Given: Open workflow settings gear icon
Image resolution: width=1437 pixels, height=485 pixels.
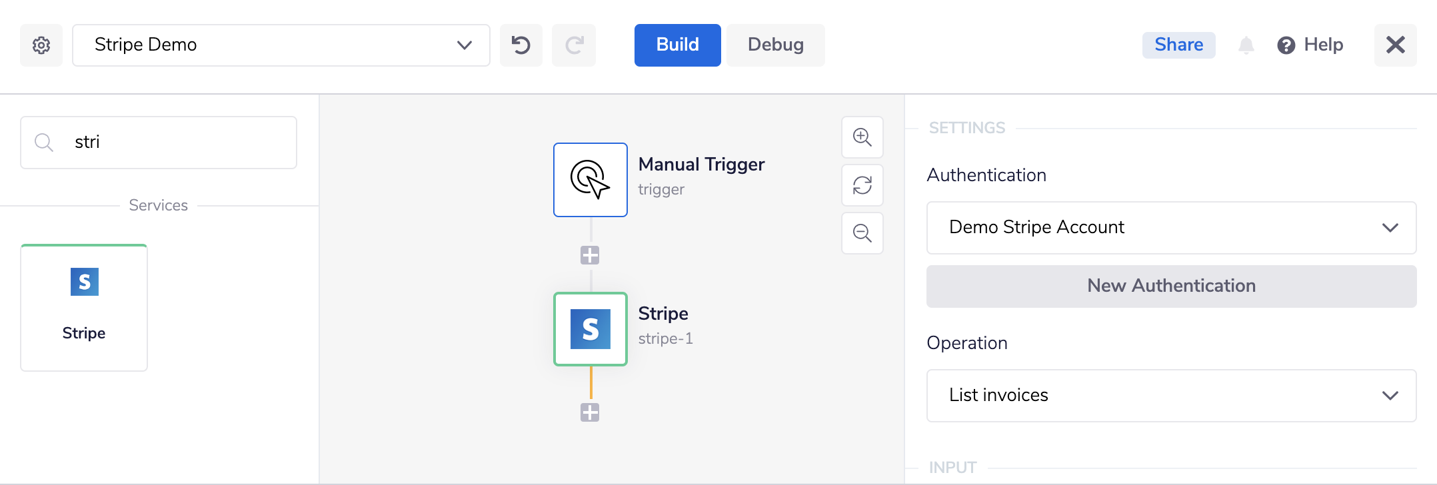Looking at the screenshot, I should tap(41, 45).
